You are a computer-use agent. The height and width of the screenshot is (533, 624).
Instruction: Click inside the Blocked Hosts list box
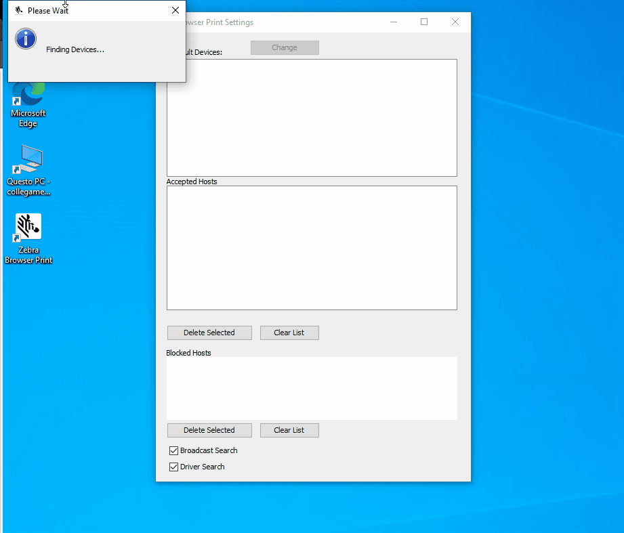[312, 388]
